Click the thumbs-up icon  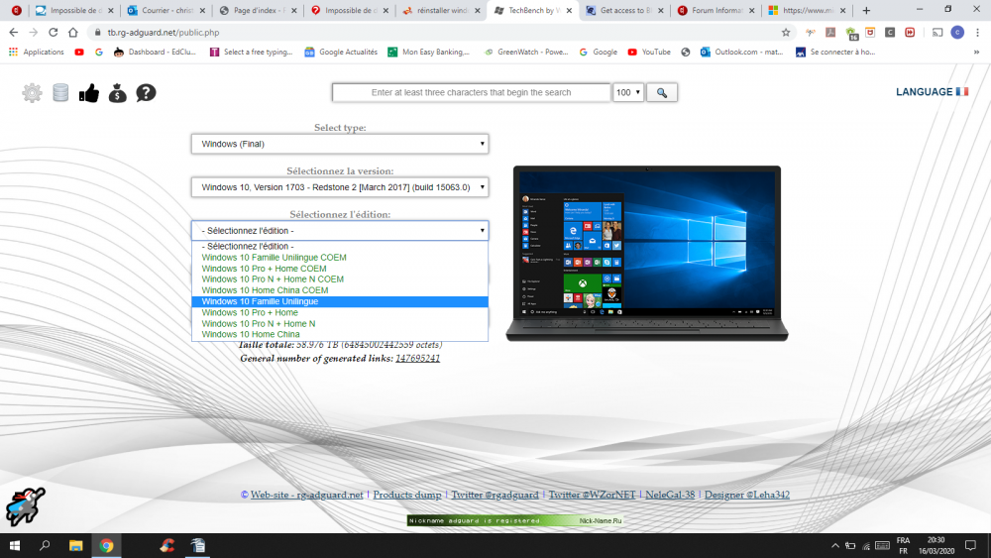click(x=89, y=93)
